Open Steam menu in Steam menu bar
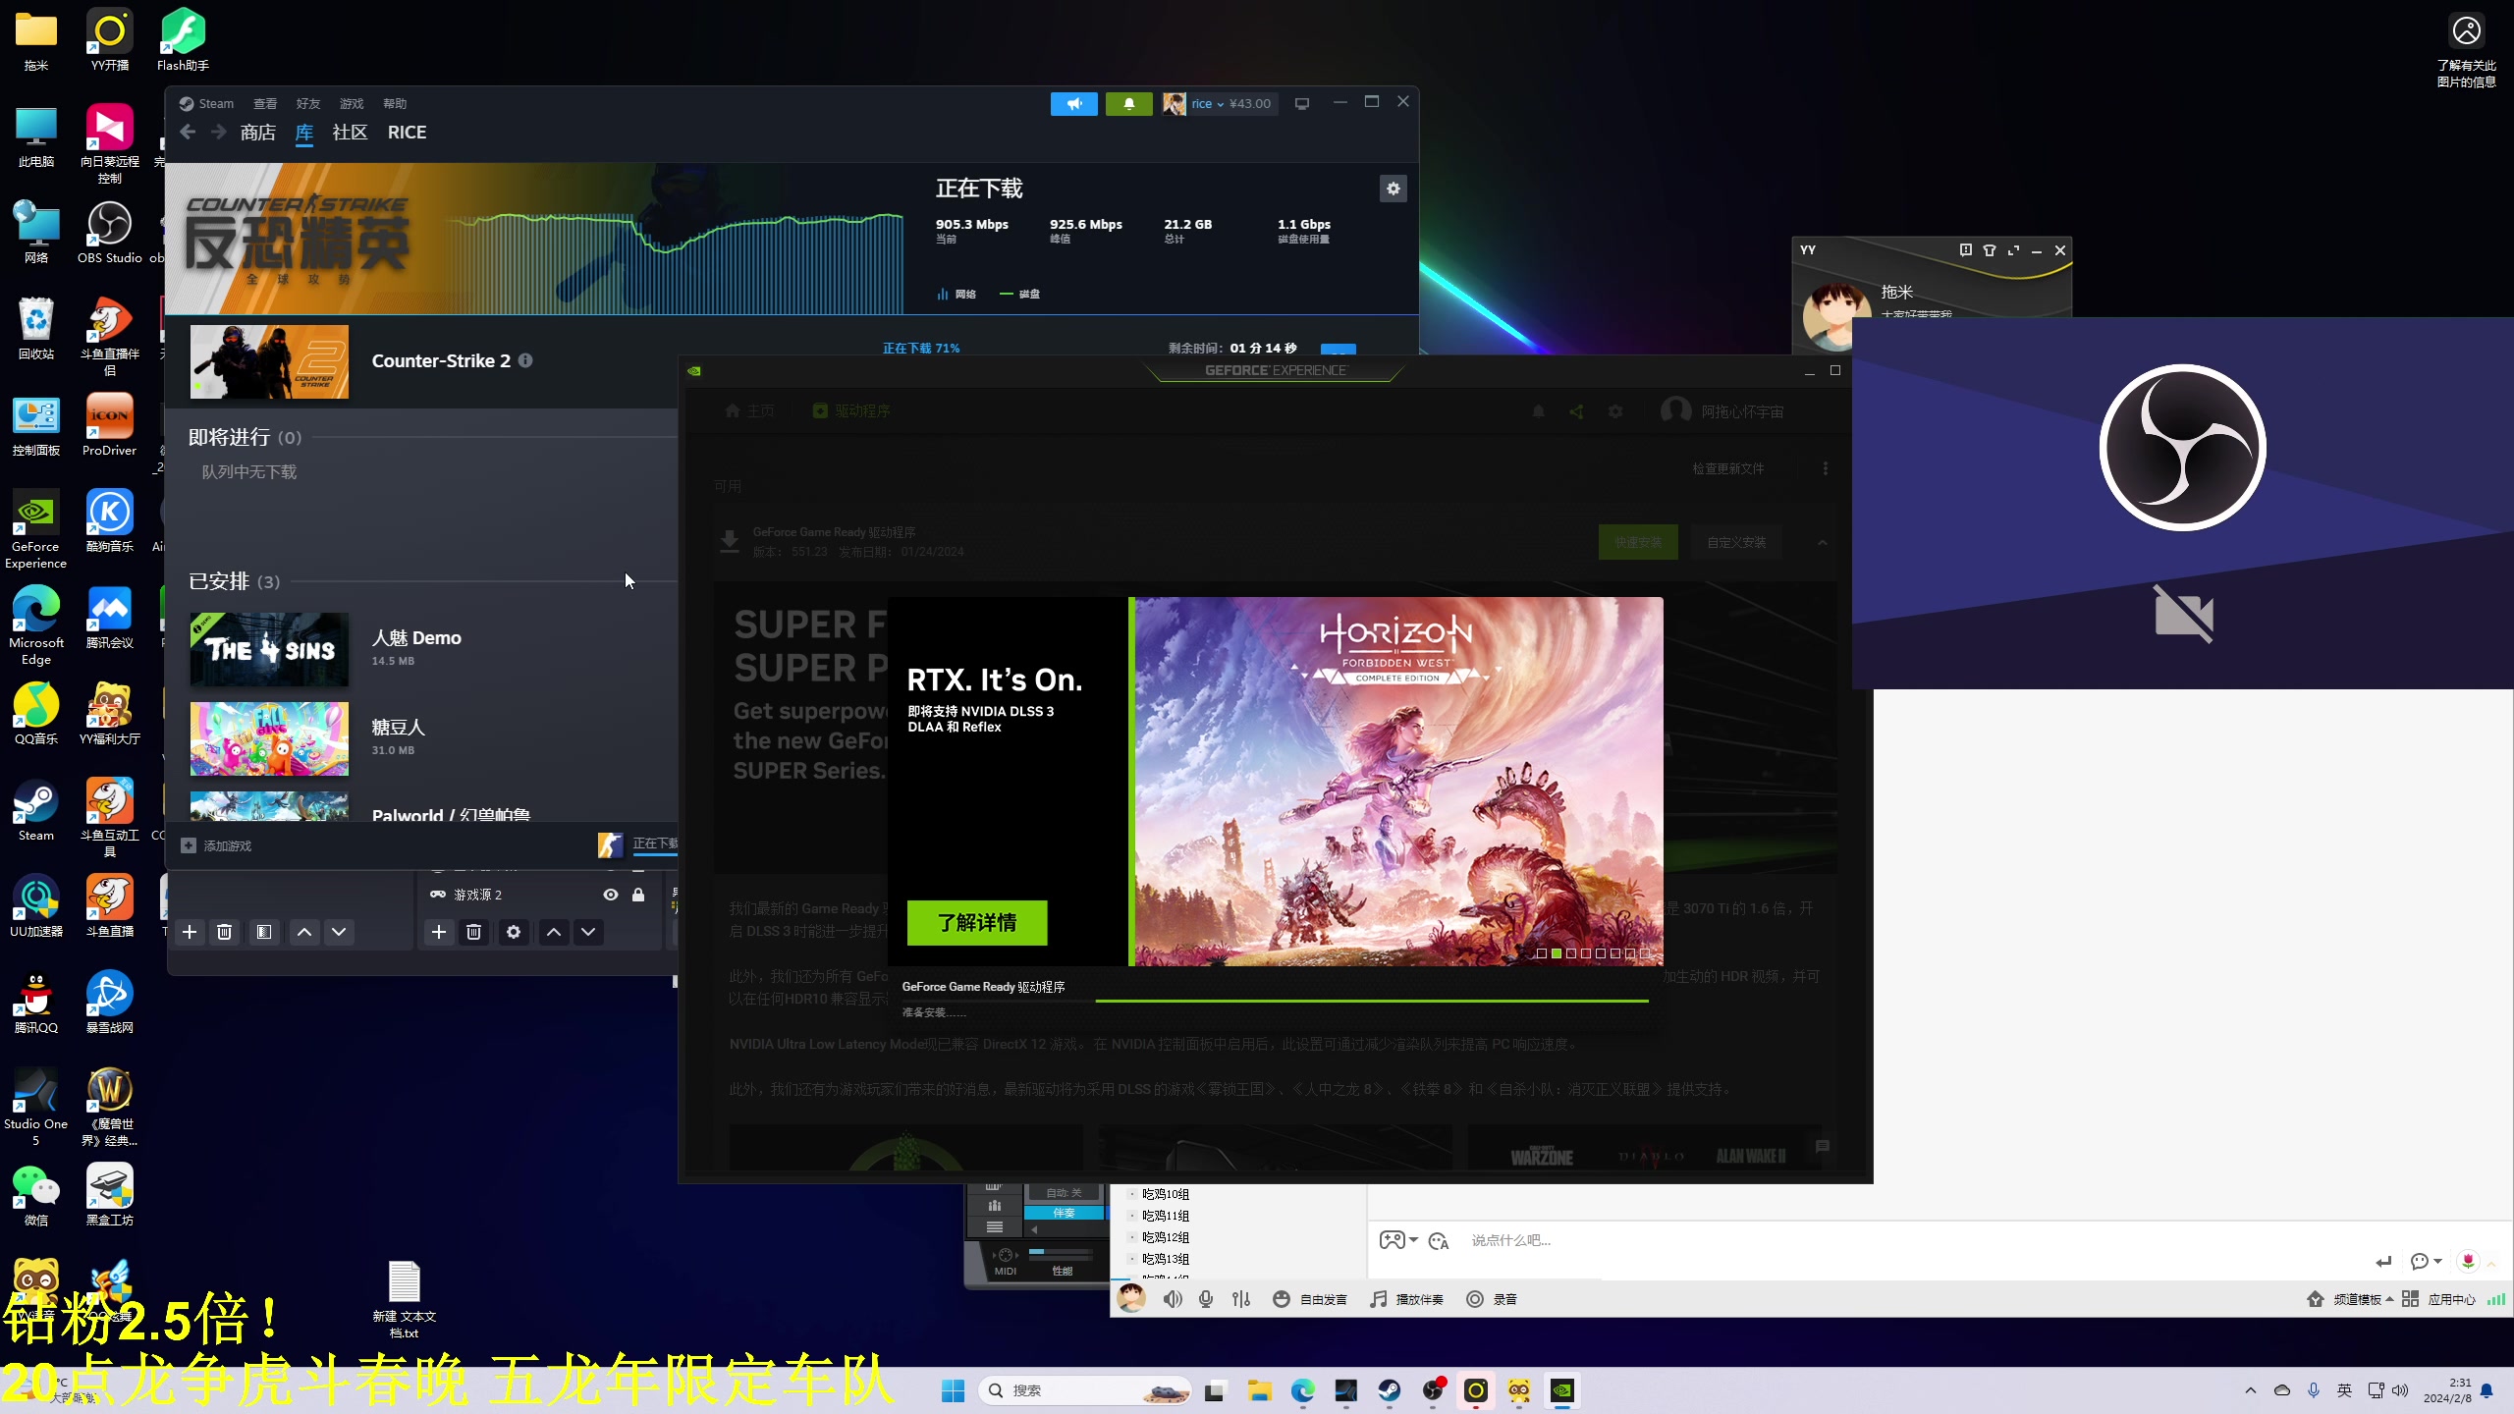This screenshot has height=1414, width=2514. 206,104
